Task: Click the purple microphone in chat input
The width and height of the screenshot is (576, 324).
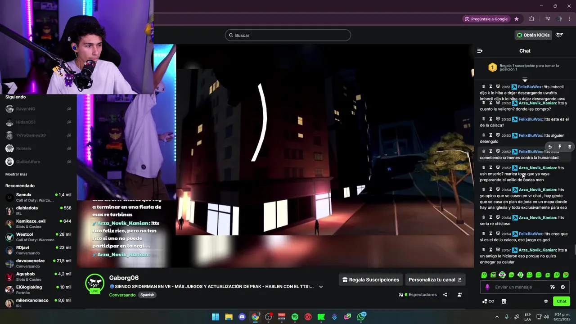Action: tap(487, 287)
